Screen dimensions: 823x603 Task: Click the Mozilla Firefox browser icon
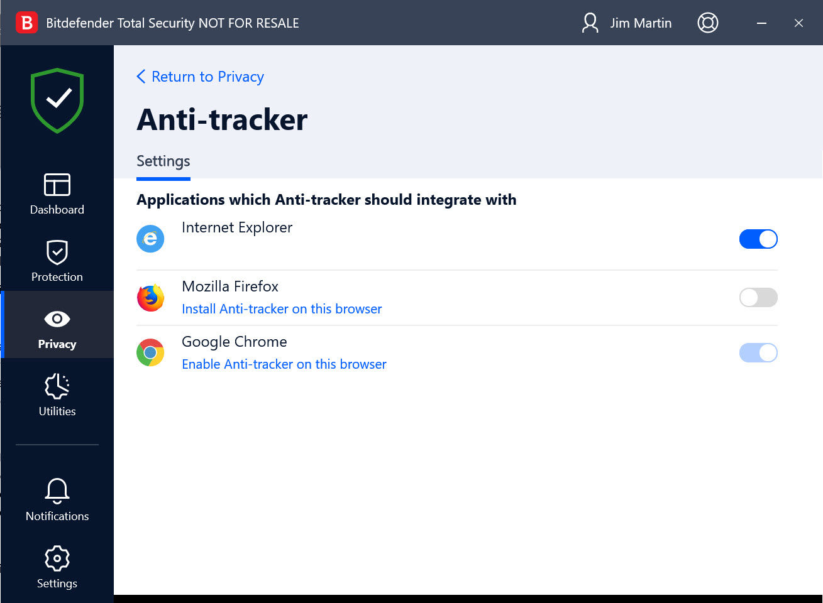(150, 298)
